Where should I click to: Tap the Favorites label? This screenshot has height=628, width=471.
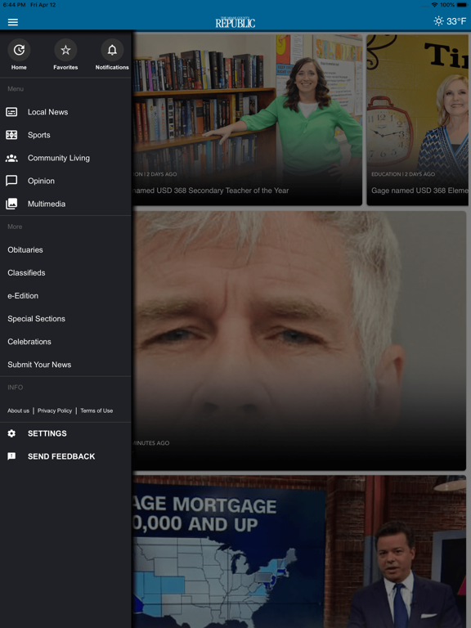coord(65,67)
